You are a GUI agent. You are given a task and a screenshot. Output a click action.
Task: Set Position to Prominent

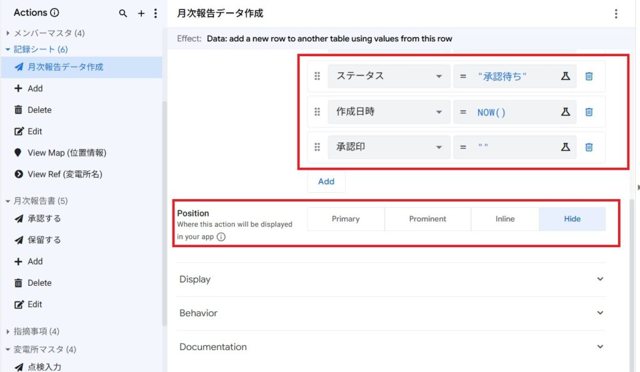pyautogui.click(x=427, y=219)
